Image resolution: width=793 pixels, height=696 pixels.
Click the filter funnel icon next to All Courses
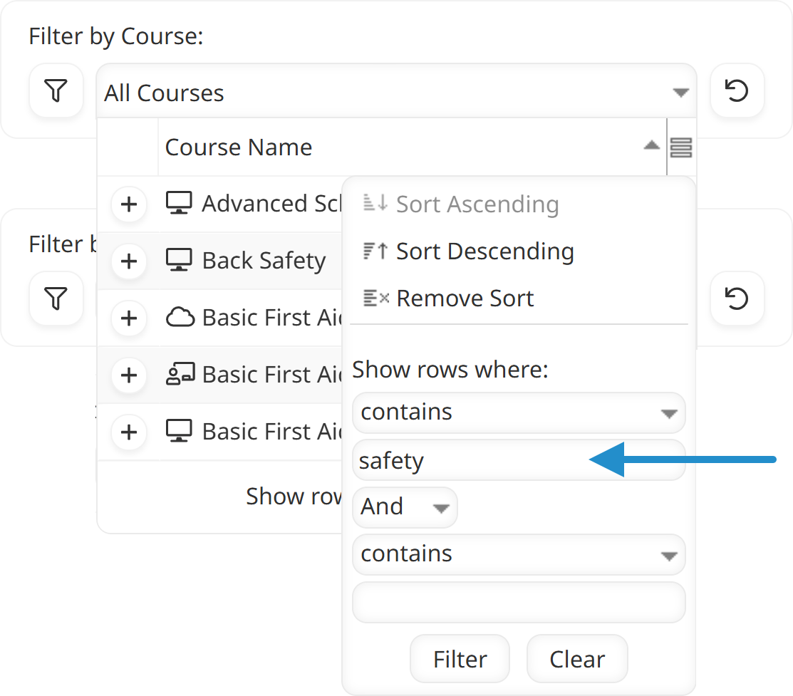(x=56, y=90)
